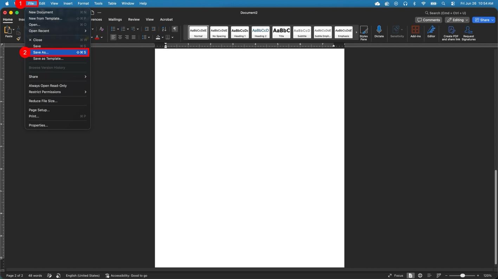The width and height of the screenshot is (498, 279).
Task: Open Reduce File Size... option
Action: click(x=58, y=101)
